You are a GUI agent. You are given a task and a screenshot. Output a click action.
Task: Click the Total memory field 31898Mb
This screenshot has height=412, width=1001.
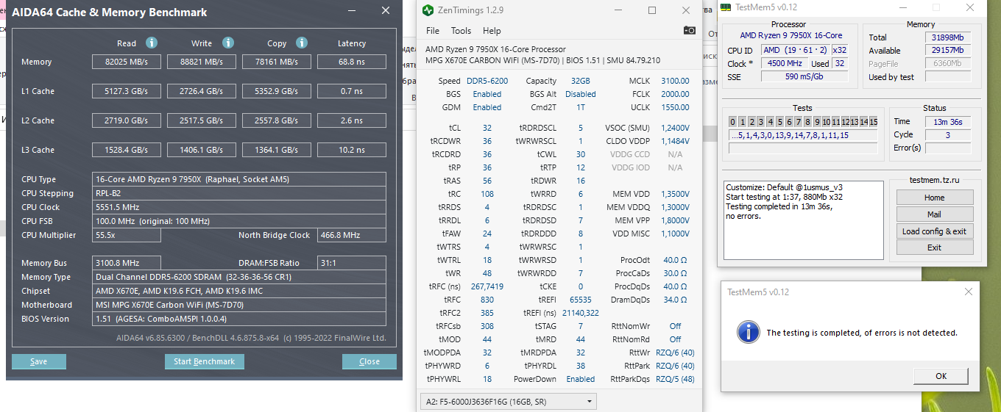(x=948, y=37)
